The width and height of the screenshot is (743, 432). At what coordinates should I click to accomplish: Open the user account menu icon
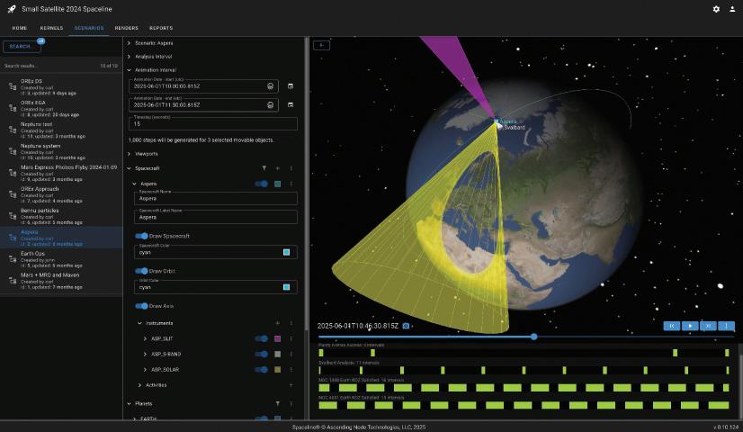[x=731, y=9]
